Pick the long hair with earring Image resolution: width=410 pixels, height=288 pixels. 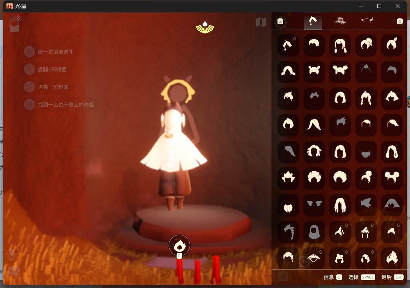pos(392,152)
